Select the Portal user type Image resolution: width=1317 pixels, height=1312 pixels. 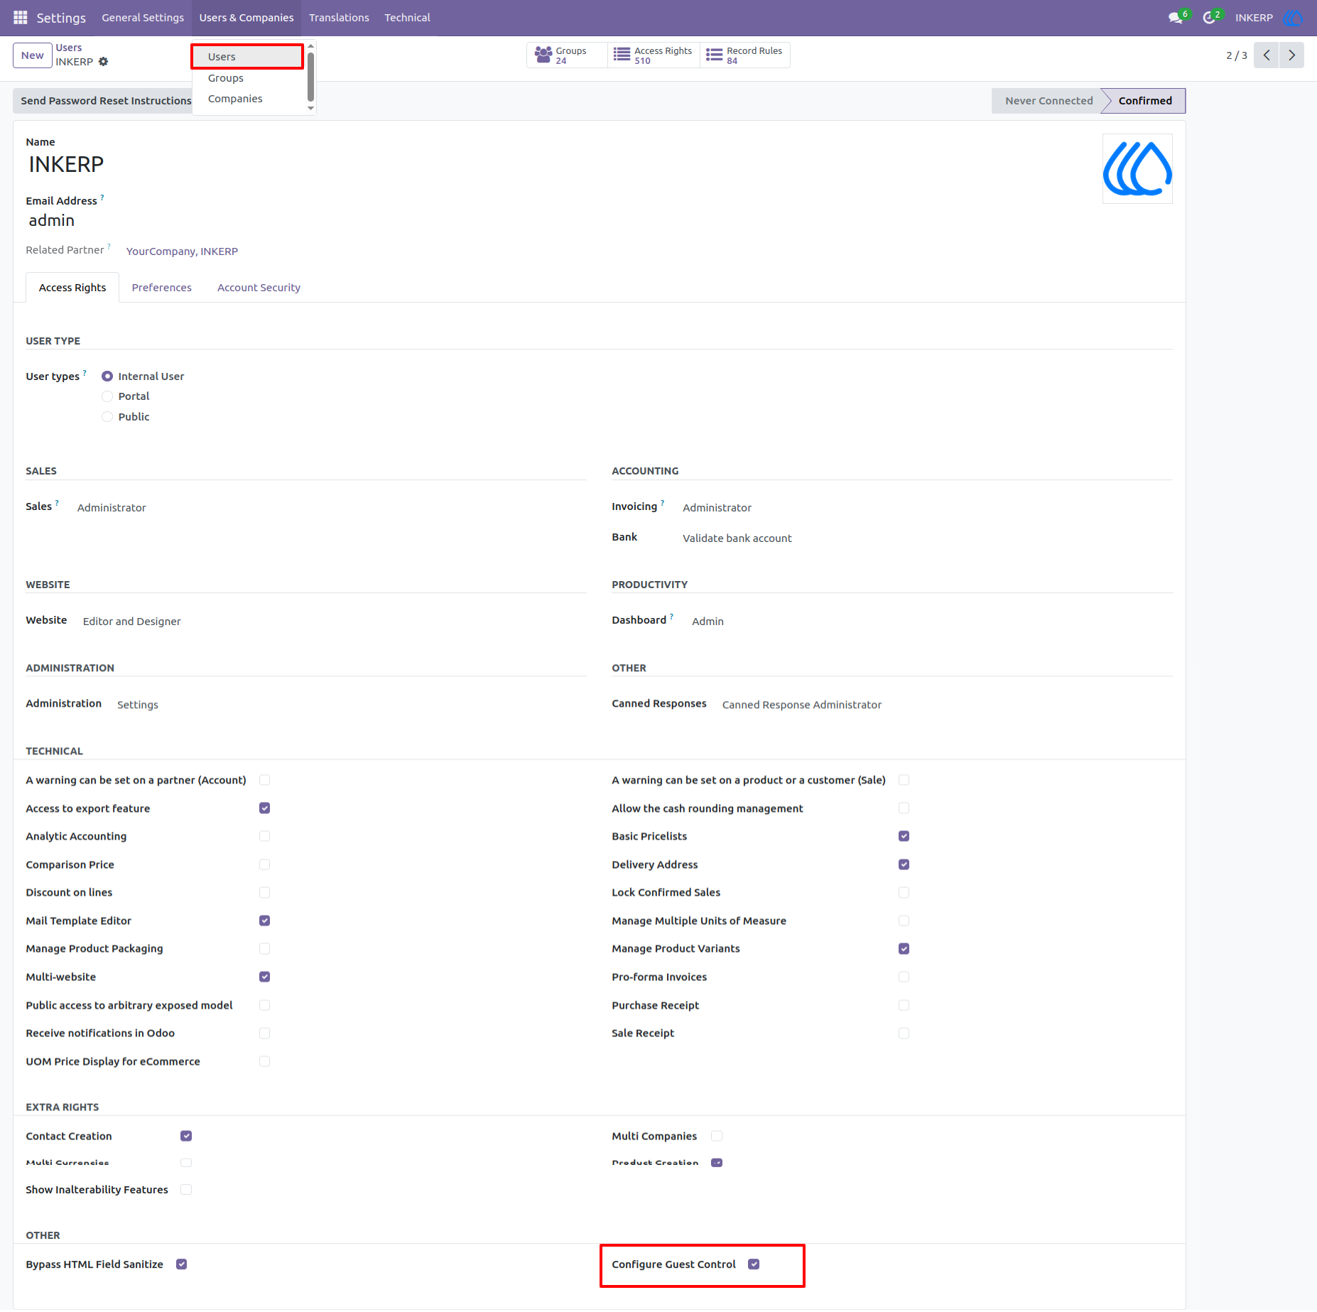coord(107,396)
